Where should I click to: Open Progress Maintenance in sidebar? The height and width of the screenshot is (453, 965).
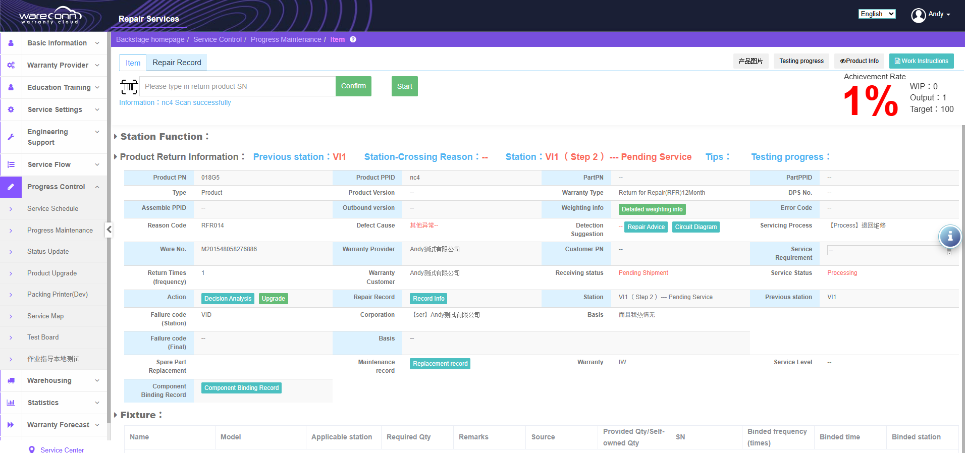coord(60,230)
